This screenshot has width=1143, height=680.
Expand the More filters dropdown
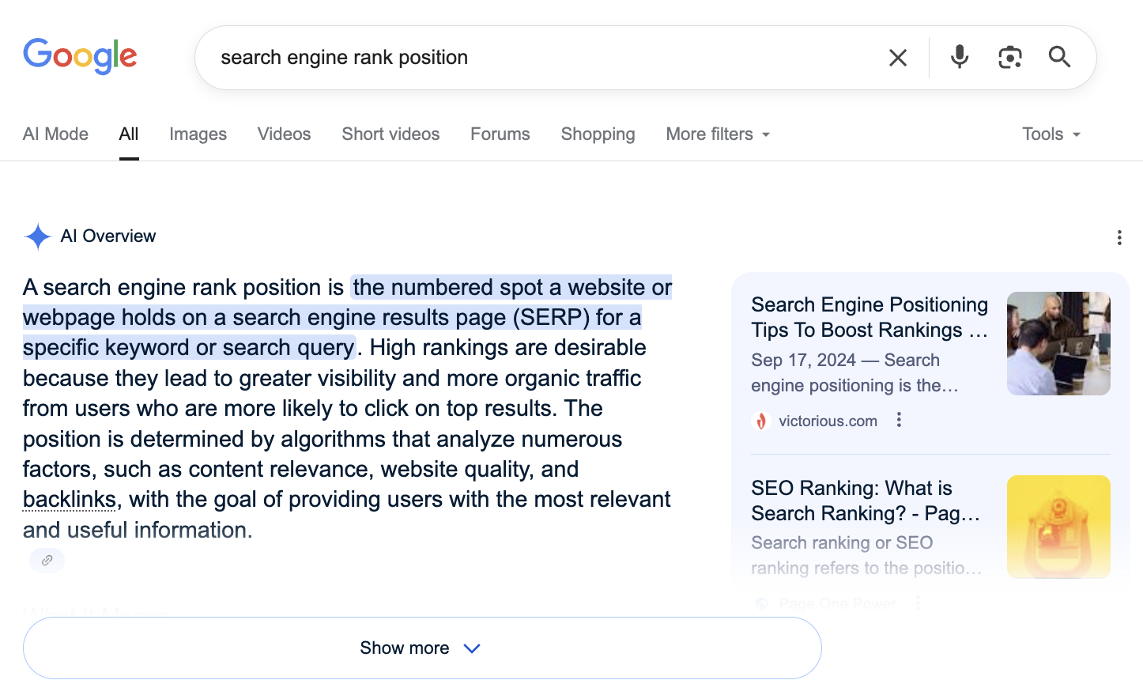pos(718,134)
